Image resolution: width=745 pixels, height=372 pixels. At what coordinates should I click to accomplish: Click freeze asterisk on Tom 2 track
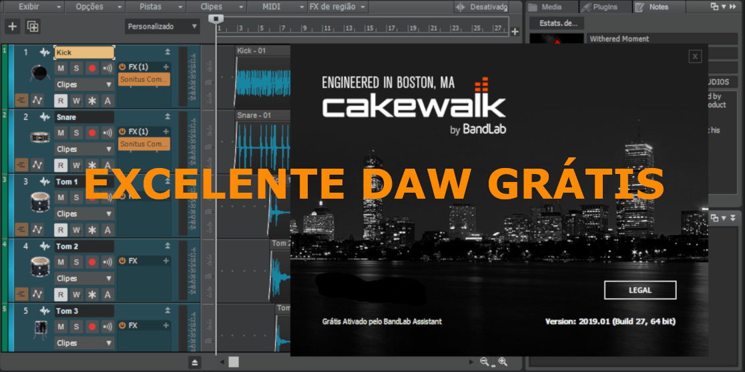pyautogui.click(x=92, y=294)
